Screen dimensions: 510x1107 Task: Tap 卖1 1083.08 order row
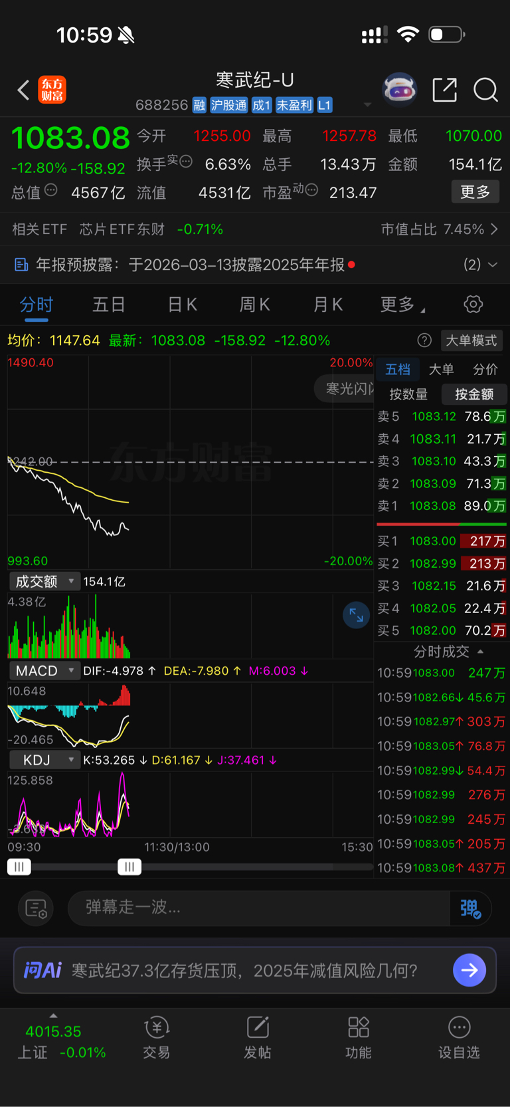[x=442, y=506]
